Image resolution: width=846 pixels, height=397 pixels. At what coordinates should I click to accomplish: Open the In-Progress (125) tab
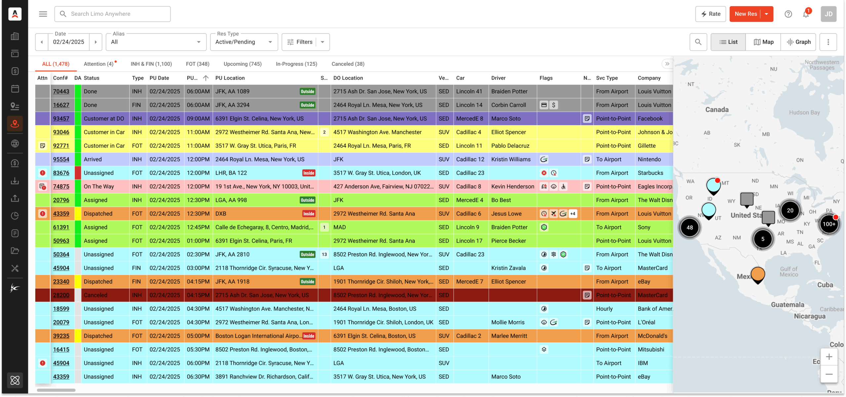[296, 64]
